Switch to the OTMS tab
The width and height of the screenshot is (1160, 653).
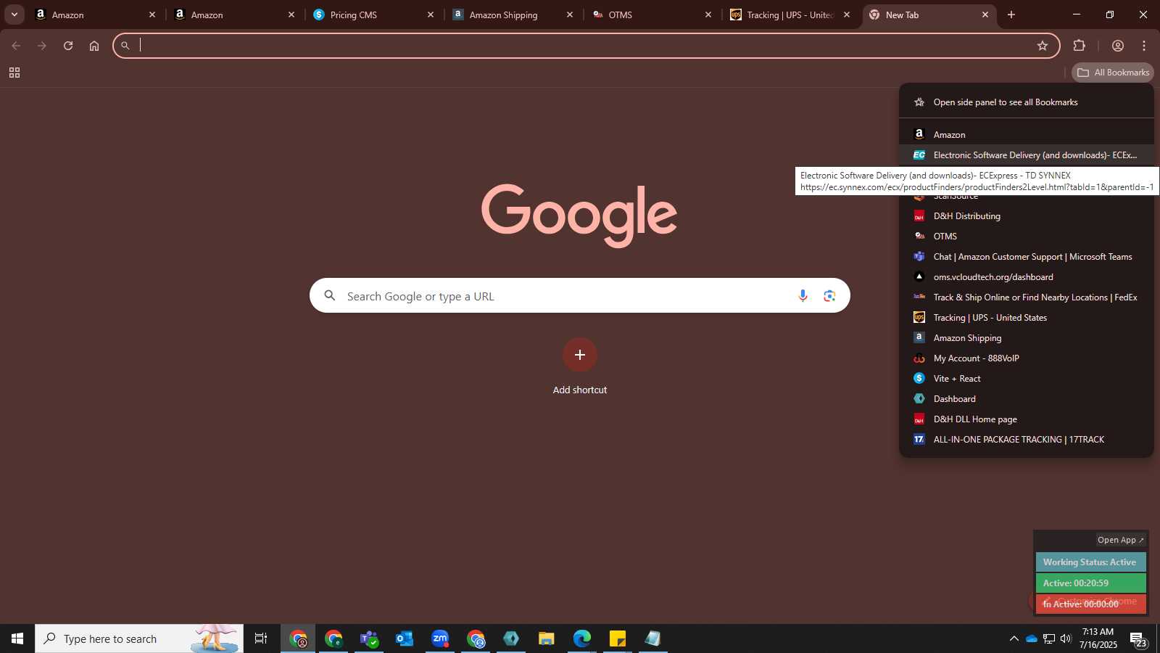pyautogui.click(x=652, y=15)
